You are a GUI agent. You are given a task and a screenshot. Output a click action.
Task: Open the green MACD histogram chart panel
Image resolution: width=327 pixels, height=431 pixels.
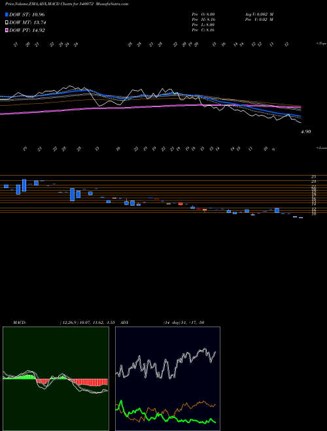(56, 379)
